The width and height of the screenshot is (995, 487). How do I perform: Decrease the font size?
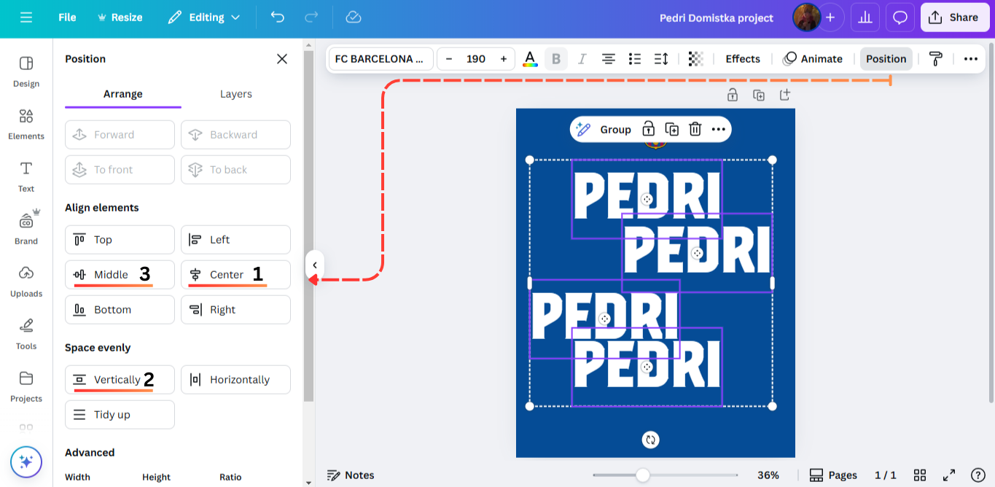[449, 59]
